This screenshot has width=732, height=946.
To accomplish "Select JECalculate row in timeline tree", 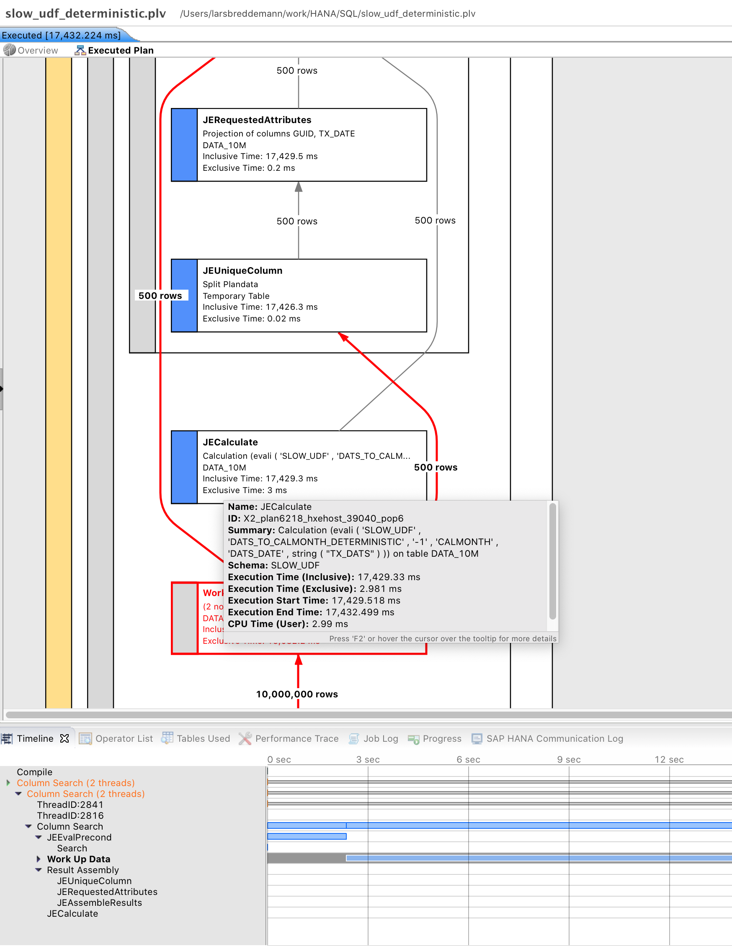I will [x=72, y=913].
